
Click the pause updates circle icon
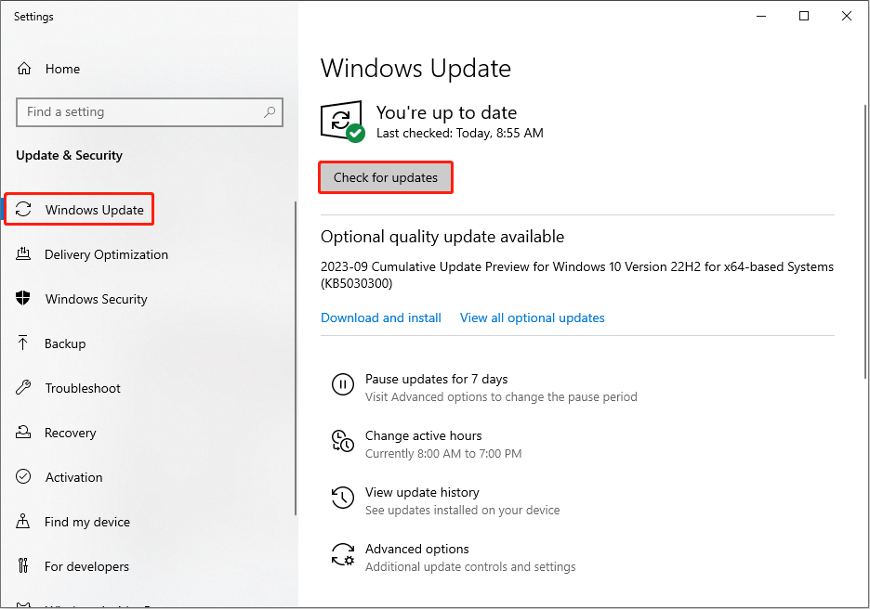(x=342, y=384)
